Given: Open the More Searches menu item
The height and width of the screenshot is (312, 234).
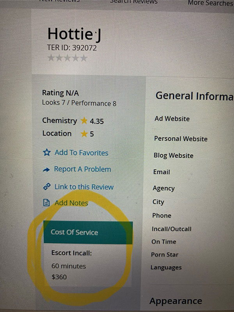Looking at the screenshot, I should (210, 3).
